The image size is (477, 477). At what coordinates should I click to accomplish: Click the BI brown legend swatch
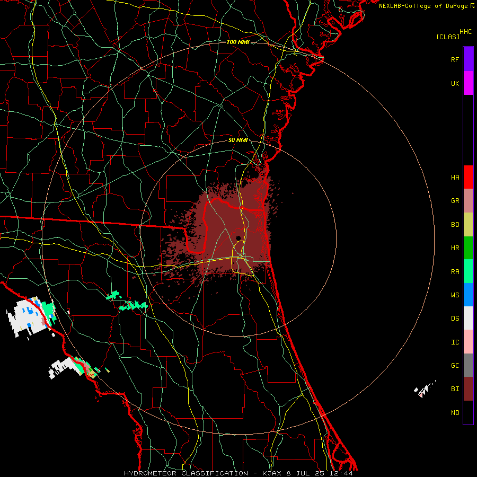[x=468, y=389]
